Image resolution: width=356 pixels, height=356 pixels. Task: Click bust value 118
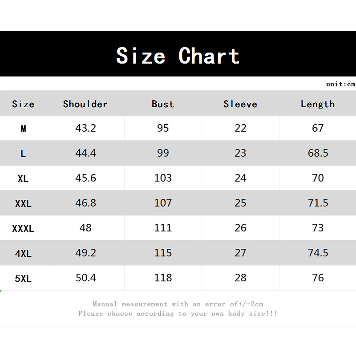(x=163, y=278)
